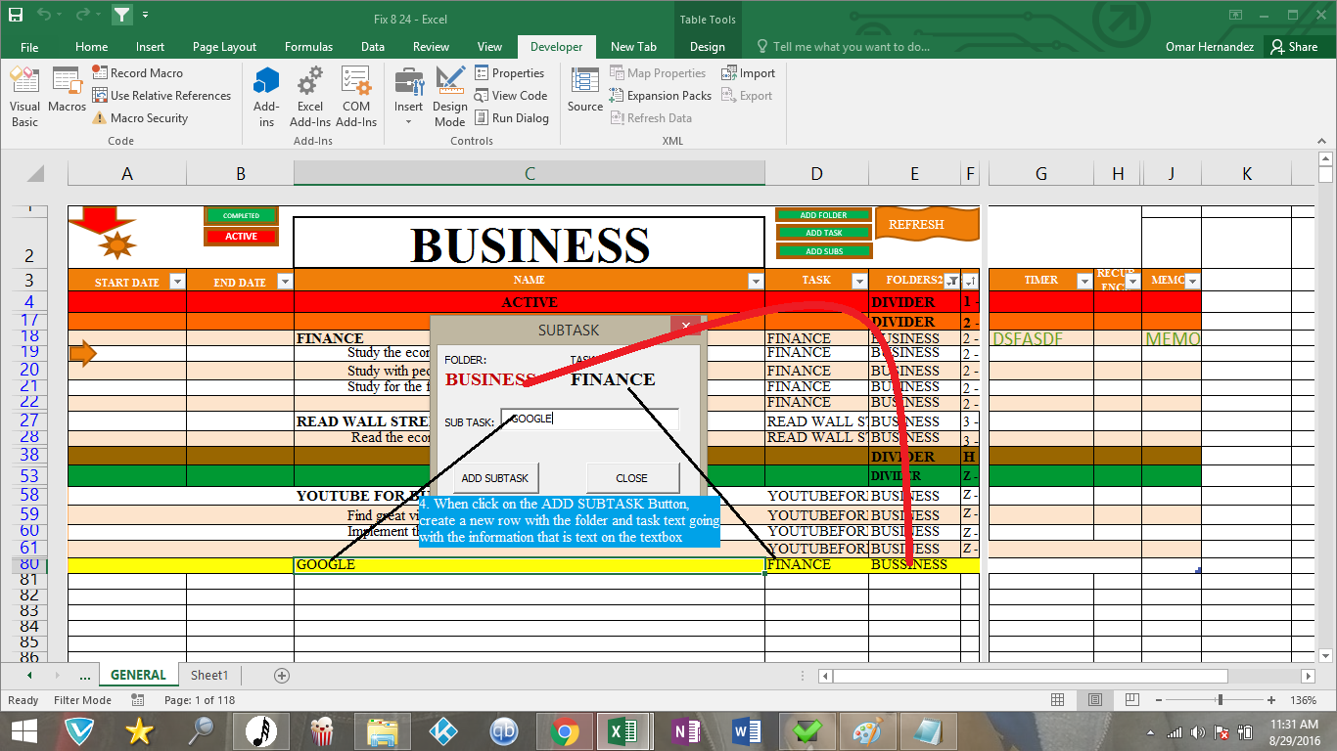Open the Page Layout tab
Image resolution: width=1337 pixels, height=751 pixels.
tap(224, 47)
